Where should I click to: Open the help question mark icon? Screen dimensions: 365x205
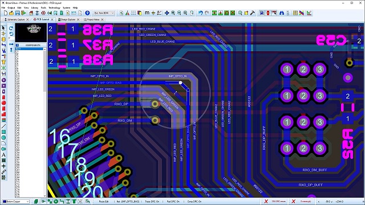(x=87, y=13)
